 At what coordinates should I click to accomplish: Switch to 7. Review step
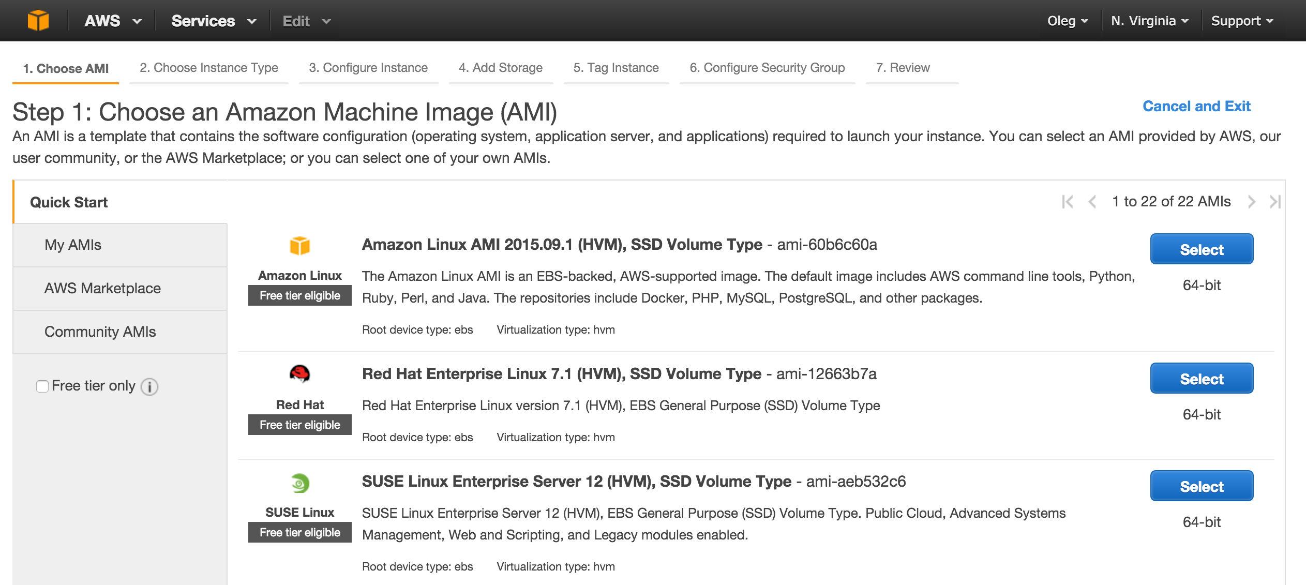coord(912,68)
